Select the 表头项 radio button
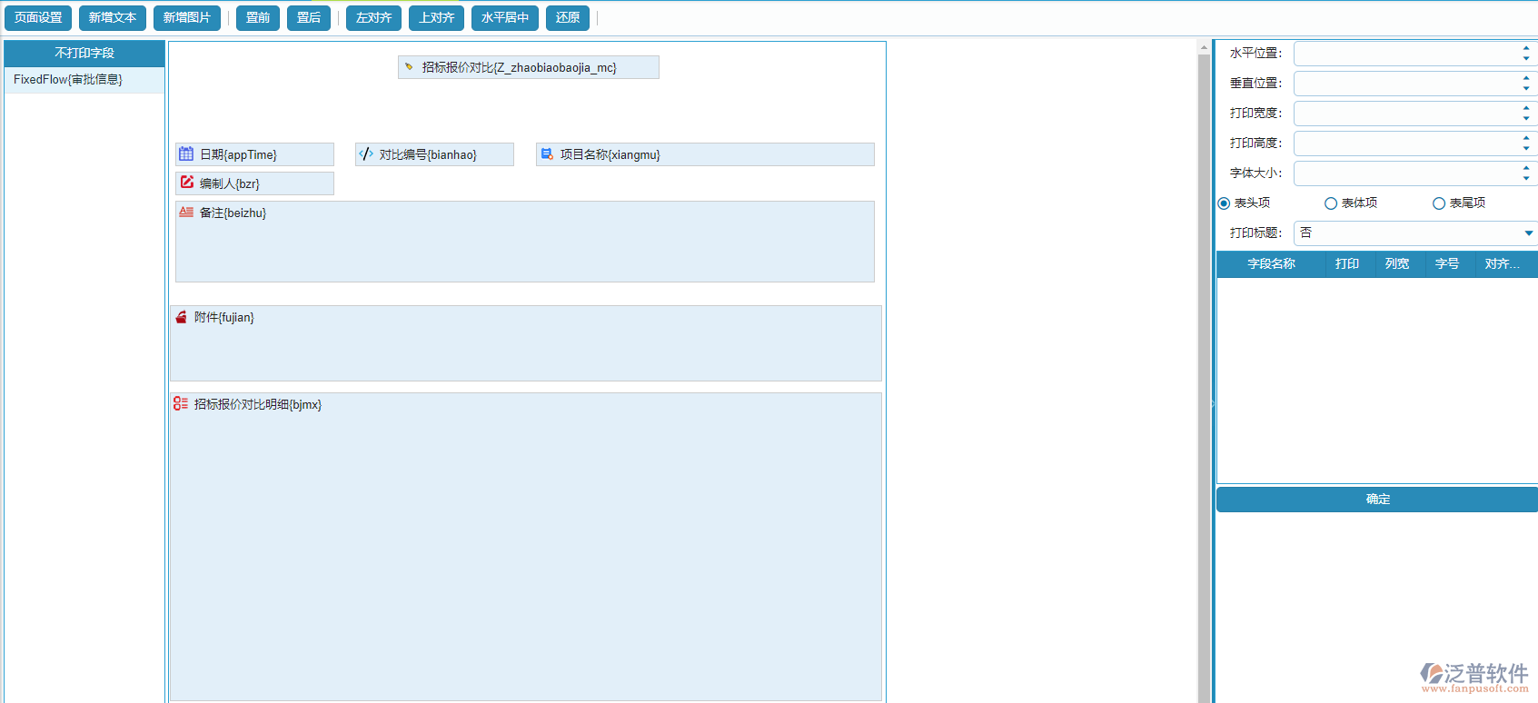 point(1224,203)
